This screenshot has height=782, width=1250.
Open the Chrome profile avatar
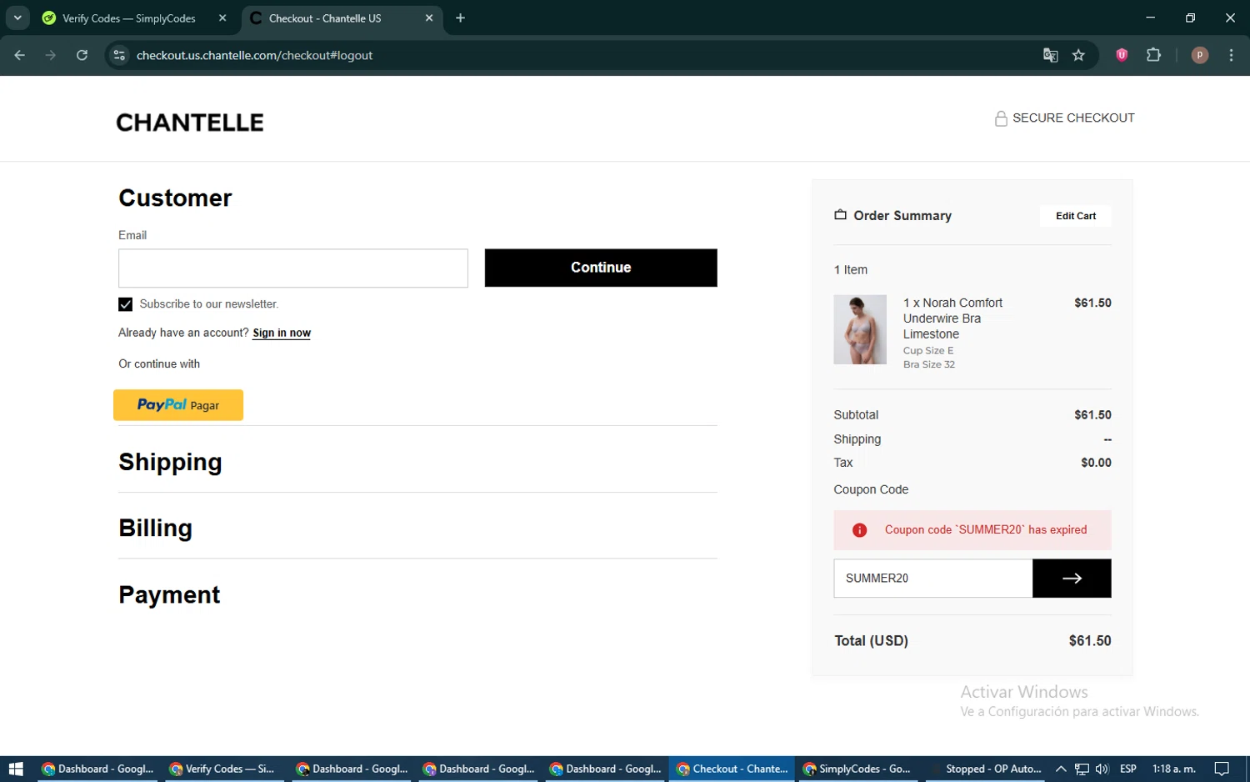(x=1200, y=55)
